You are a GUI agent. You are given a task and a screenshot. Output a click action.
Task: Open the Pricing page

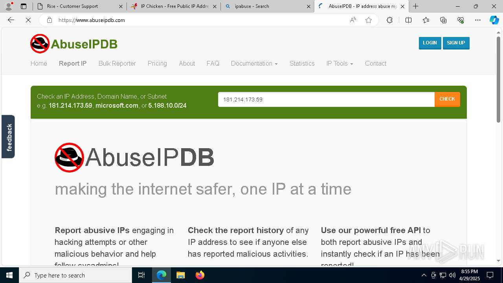click(x=157, y=63)
